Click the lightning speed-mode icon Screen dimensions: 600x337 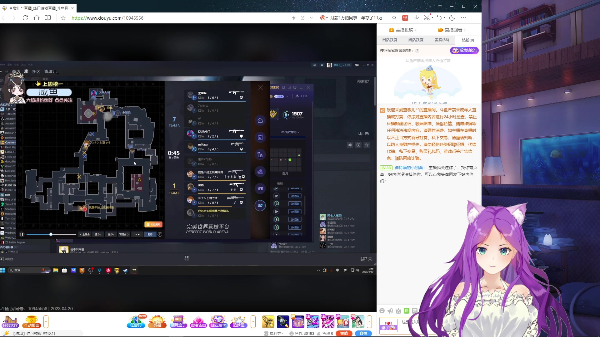tap(293, 18)
